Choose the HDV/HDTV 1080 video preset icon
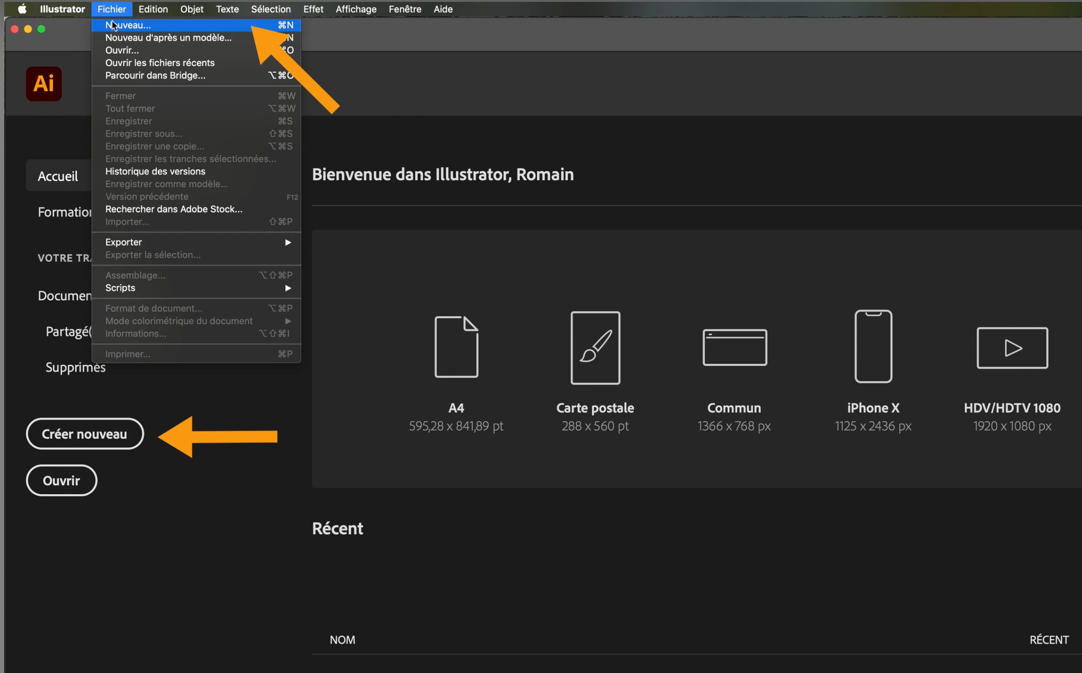Viewport: 1082px width, 673px height. tap(1012, 348)
